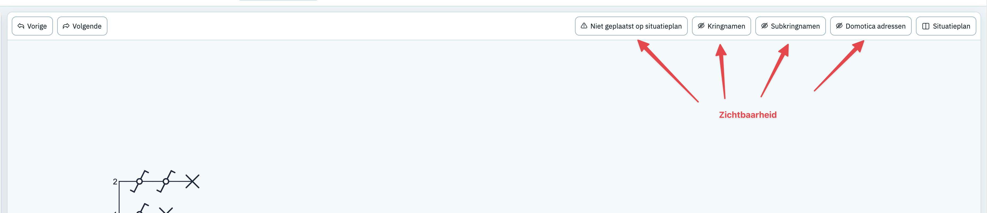Click the Subkringnamen button label
Screen dimensions: 987x213
click(795, 26)
